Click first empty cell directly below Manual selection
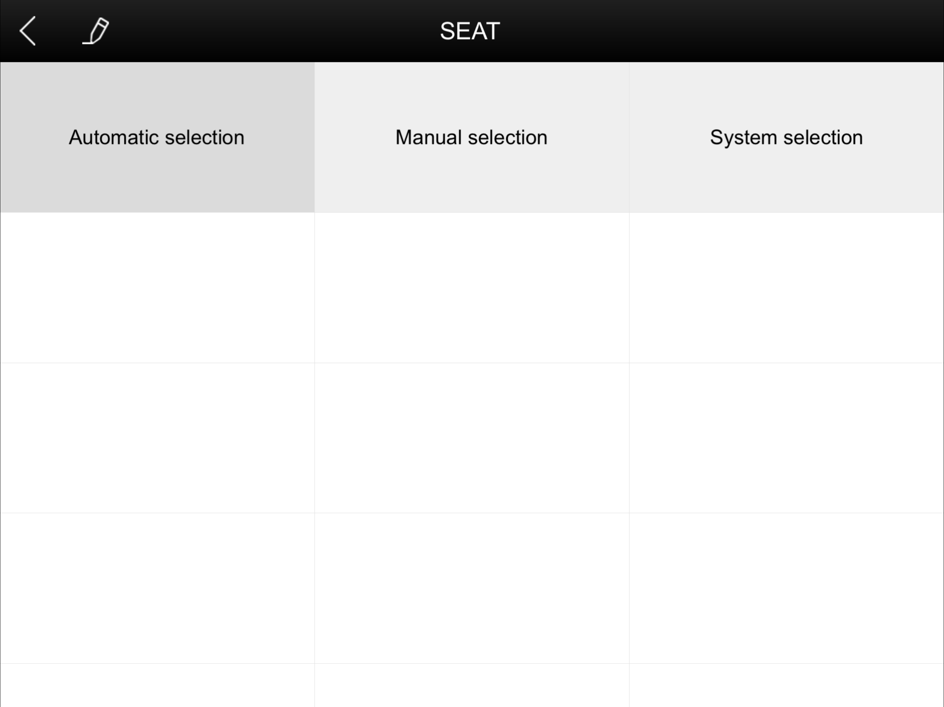The height and width of the screenshot is (707, 944). [x=472, y=288]
